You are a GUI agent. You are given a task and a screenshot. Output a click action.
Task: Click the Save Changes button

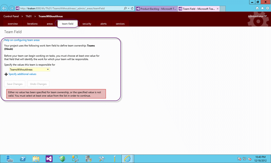click(15, 84)
